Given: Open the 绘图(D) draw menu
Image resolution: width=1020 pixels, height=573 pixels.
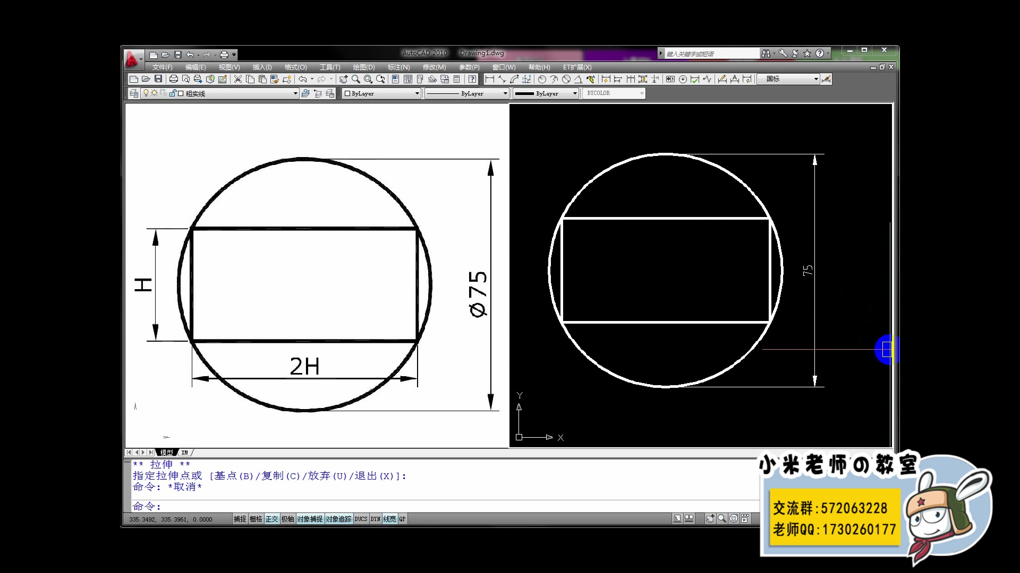Looking at the screenshot, I should point(363,67).
